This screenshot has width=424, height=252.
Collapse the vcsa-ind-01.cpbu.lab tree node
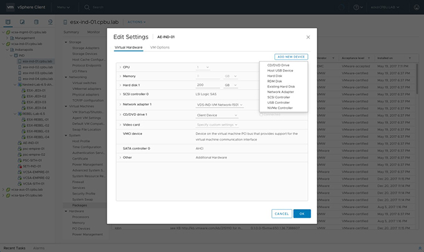point(3,44)
